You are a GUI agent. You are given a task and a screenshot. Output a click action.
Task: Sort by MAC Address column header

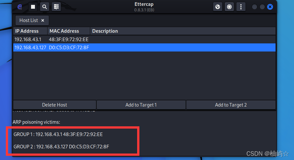pos(69,31)
